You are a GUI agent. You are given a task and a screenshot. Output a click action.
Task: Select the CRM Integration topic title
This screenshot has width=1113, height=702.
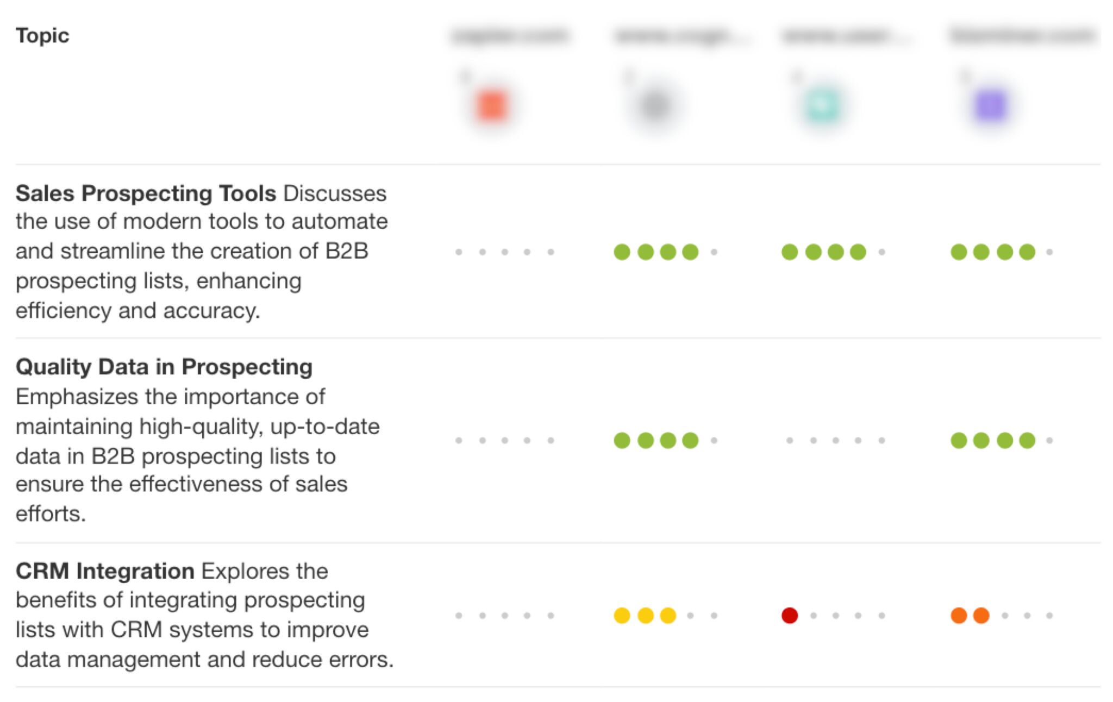[105, 571]
